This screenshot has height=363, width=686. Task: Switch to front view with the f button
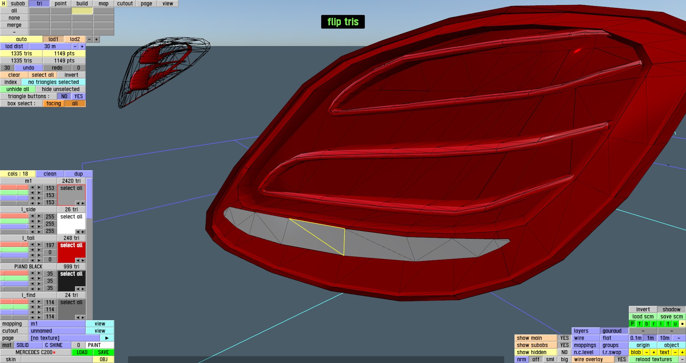(x=640, y=324)
